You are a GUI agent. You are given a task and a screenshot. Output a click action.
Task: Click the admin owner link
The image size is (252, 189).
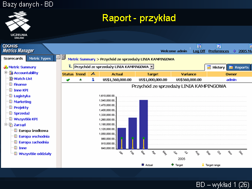[231, 80]
